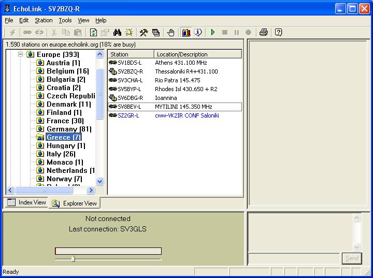The image size is (373, 278).
Task: Click the chat text input field
Action: pyautogui.click(x=294, y=258)
